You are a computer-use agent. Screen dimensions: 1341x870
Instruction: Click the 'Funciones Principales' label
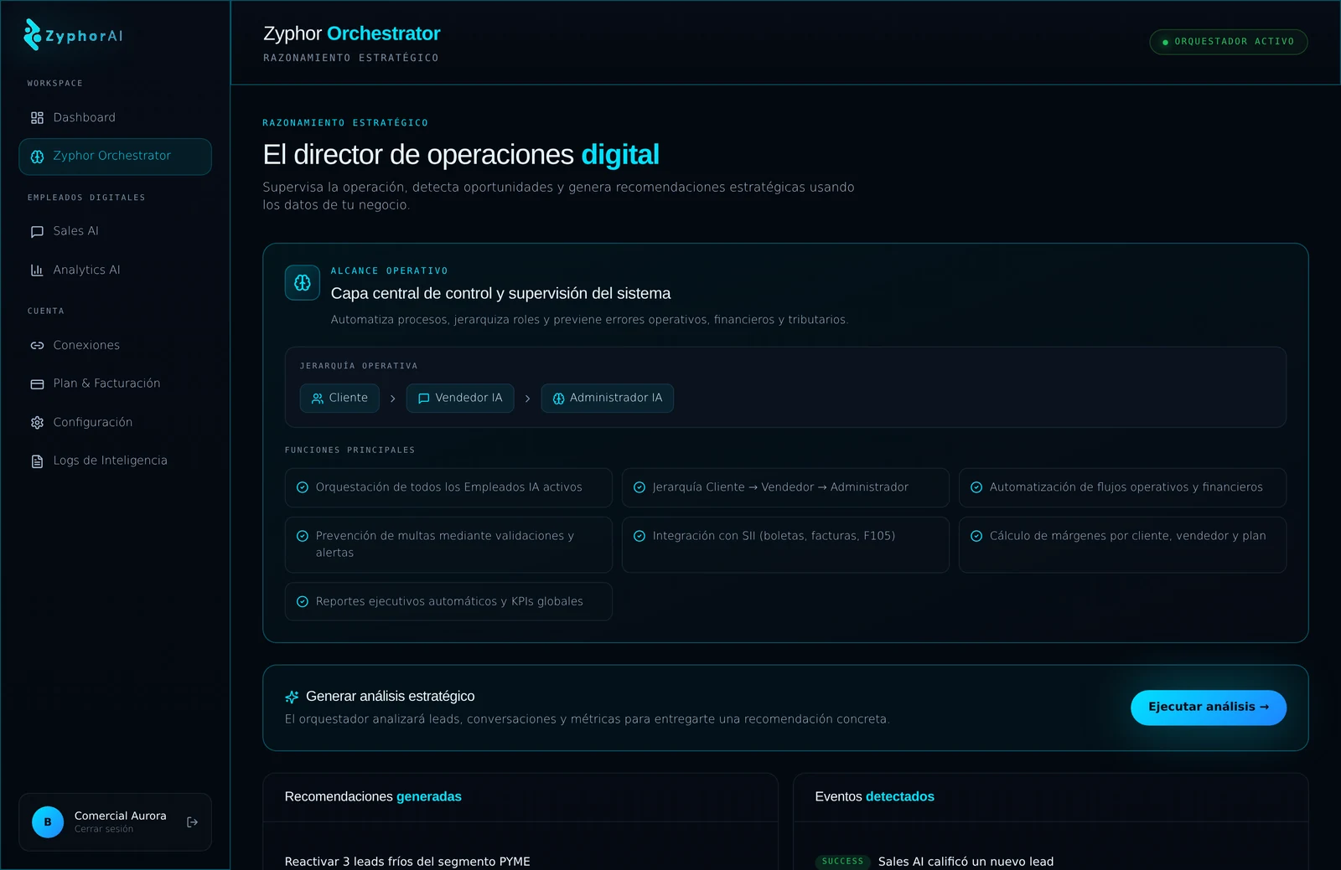[349, 450]
